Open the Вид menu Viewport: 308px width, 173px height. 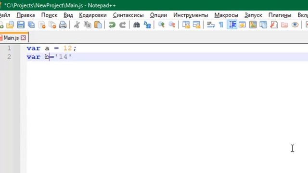[x=68, y=15]
